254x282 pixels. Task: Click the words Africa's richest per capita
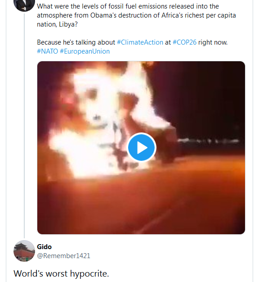pyautogui.click(x=199, y=15)
